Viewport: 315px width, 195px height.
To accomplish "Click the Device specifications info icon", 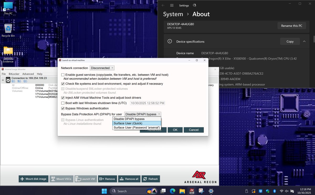I will click(170, 41).
